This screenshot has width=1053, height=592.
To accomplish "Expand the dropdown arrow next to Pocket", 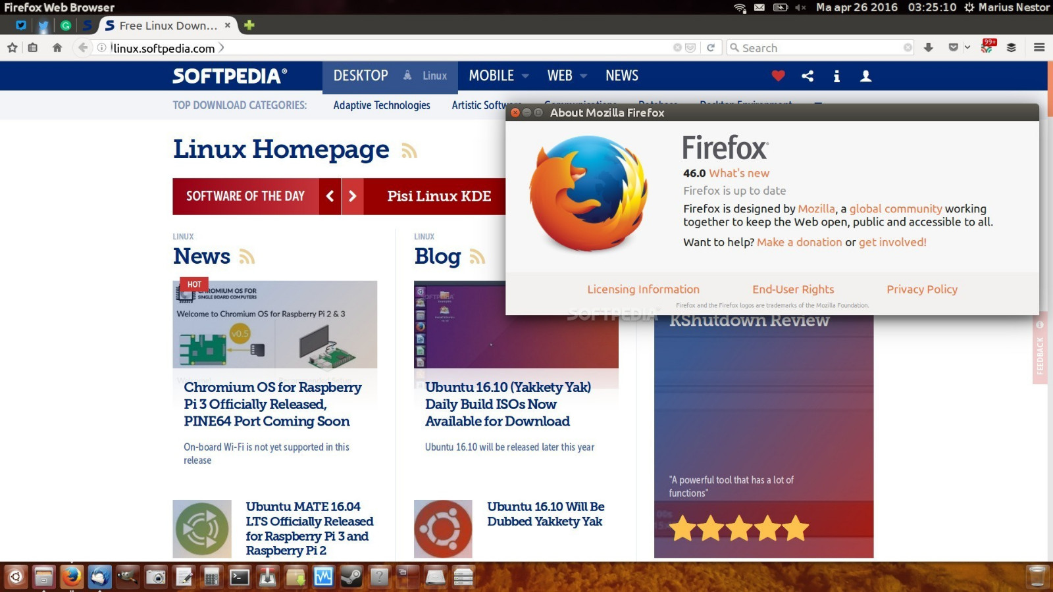I will 967,47.
